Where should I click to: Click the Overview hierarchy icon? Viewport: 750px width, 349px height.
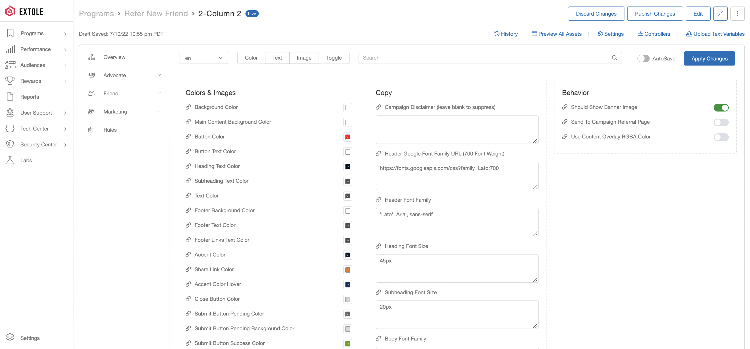pos(92,57)
